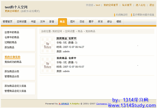Click seller admin of the 3元 item
This screenshot has width=157, height=108.
[66, 71]
